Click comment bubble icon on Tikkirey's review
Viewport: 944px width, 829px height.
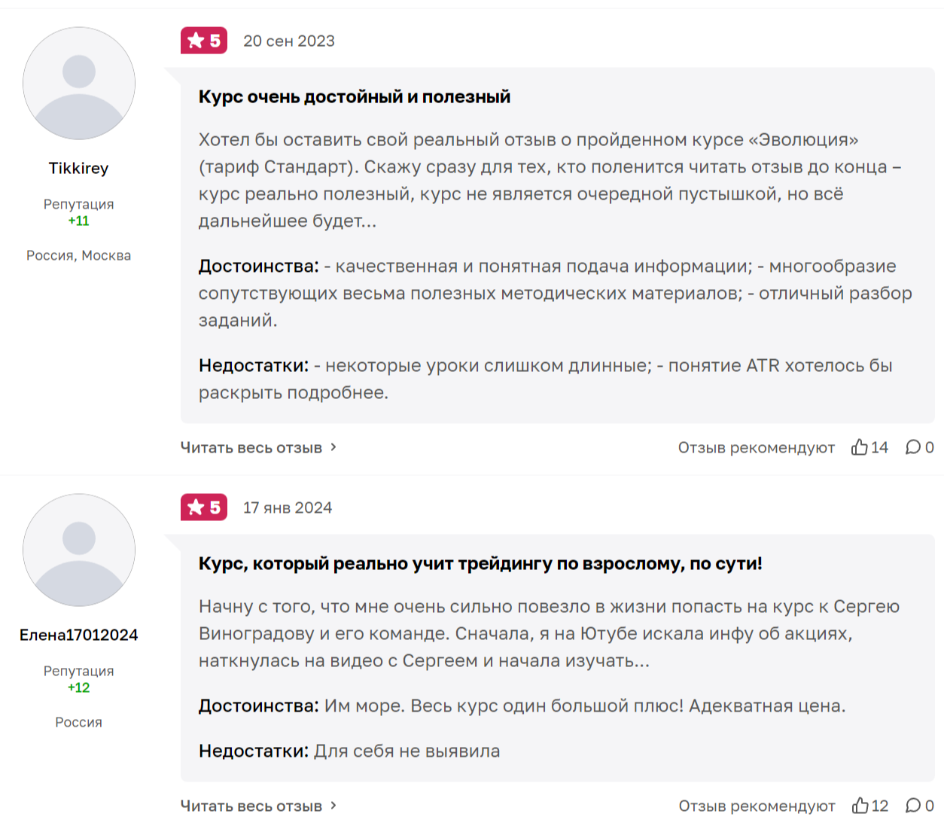[x=913, y=447]
